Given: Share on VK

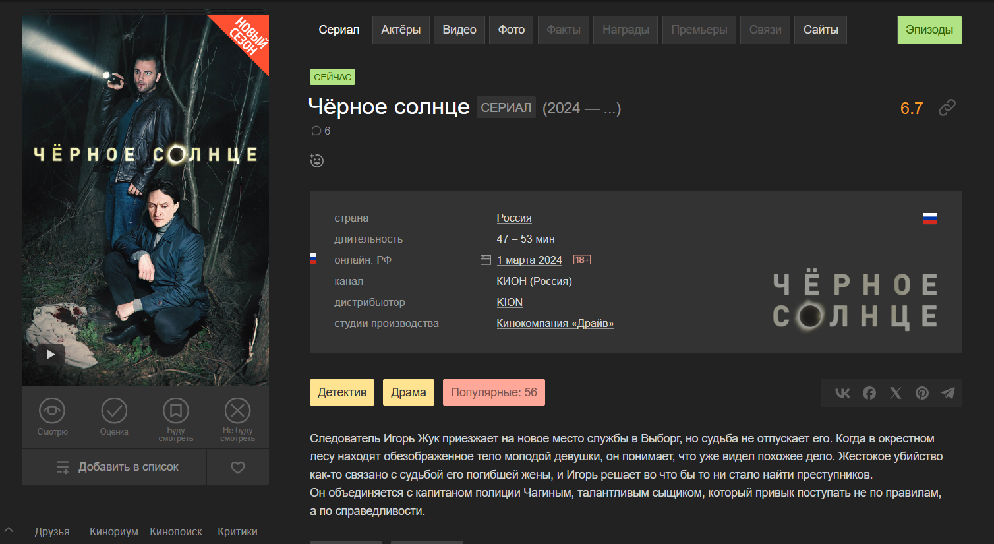Looking at the screenshot, I should [x=842, y=393].
